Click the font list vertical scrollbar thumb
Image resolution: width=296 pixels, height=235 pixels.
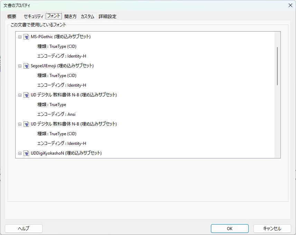(277, 66)
